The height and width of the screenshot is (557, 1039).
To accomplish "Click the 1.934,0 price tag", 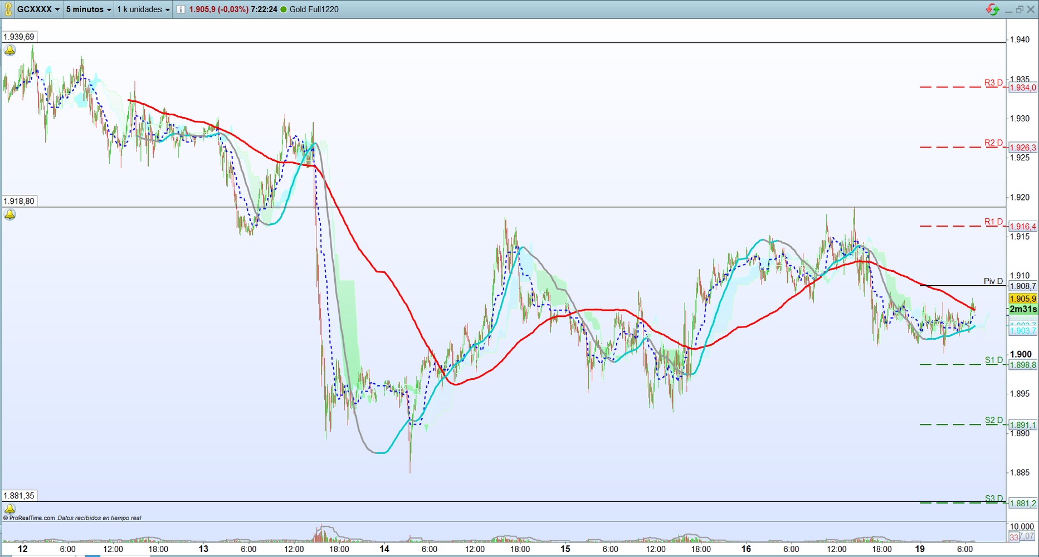I will point(1023,87).
